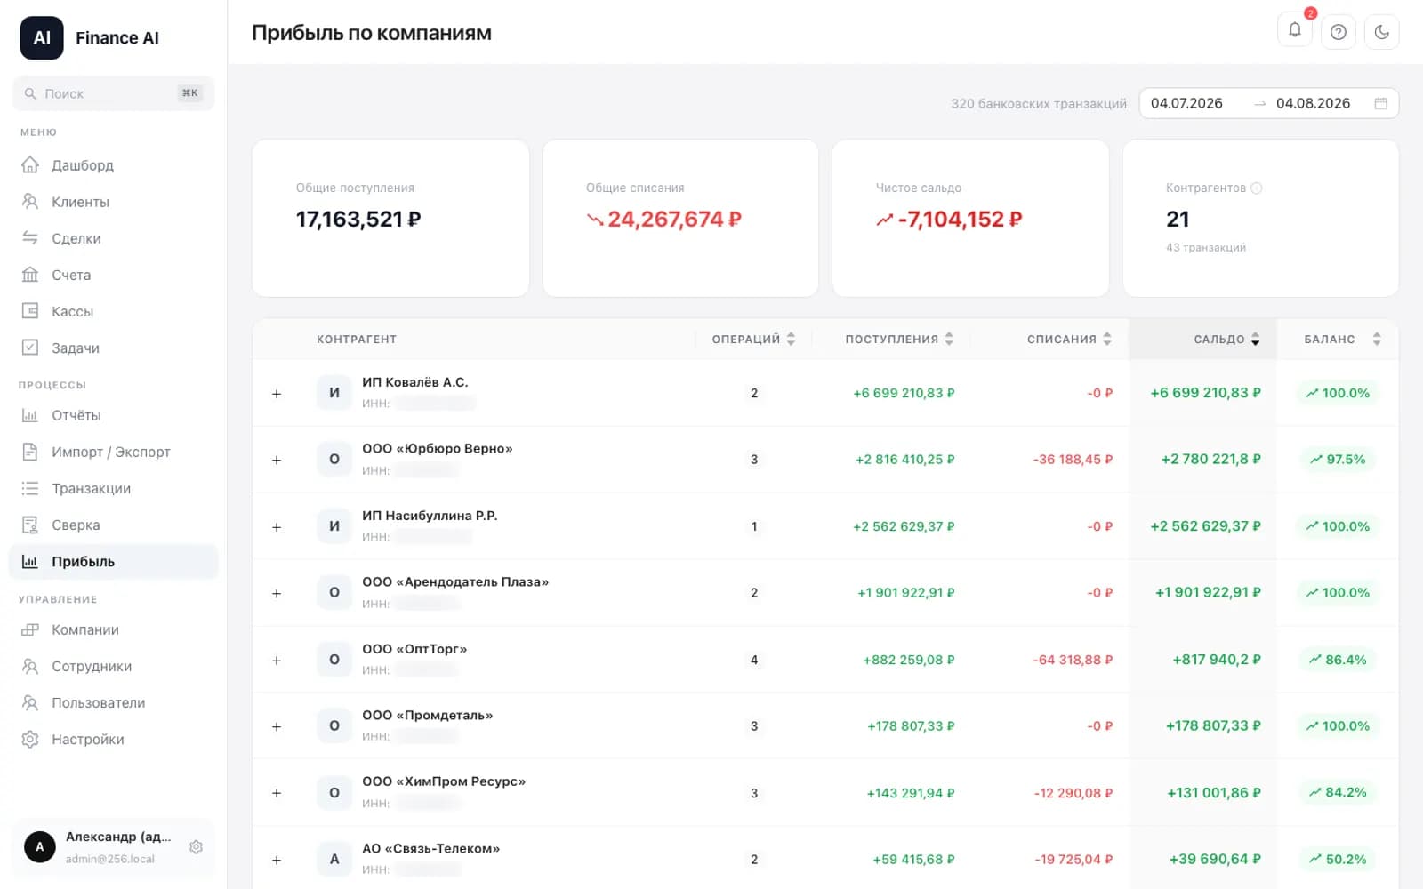Click the Finance AI logo
The height and width of the screenshot is (889, 1423).
[x=42, y=38]
